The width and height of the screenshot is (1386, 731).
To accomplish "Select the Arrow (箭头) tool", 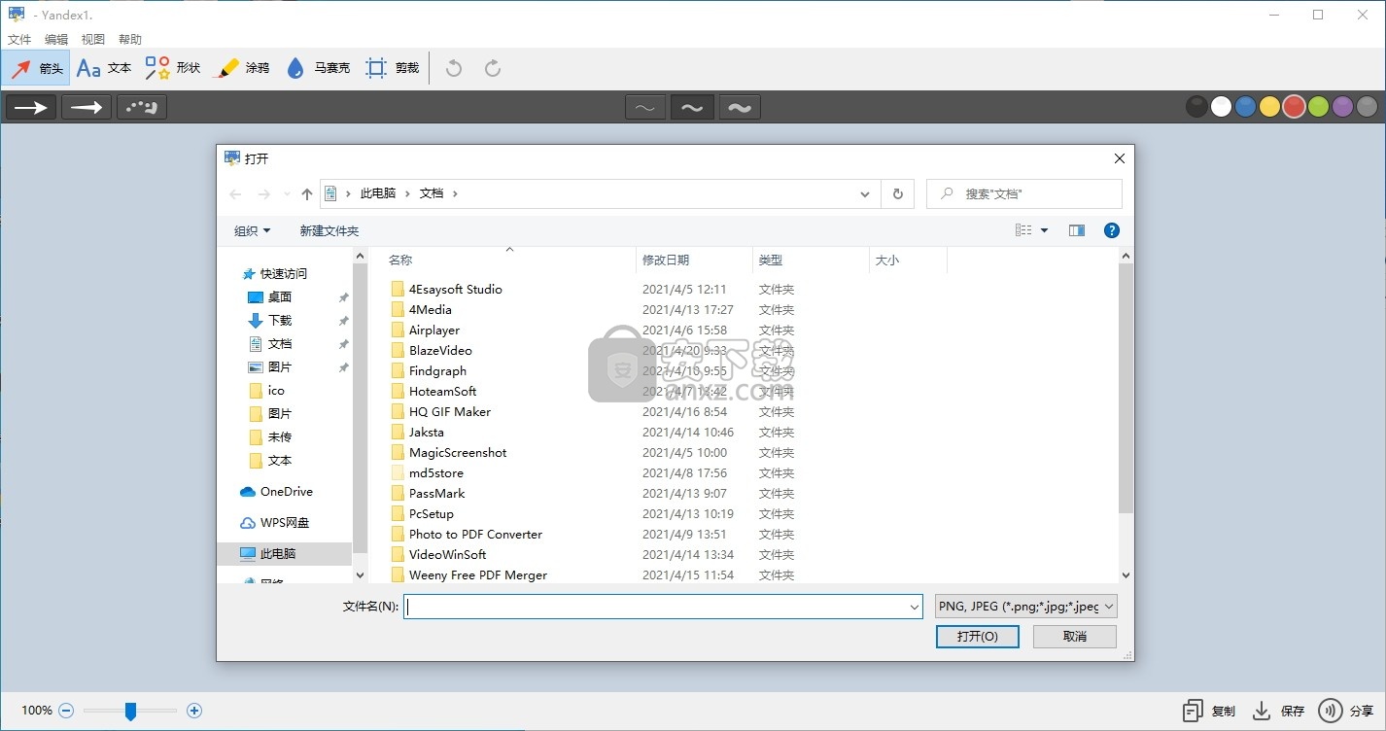I will tap(36, 68).
